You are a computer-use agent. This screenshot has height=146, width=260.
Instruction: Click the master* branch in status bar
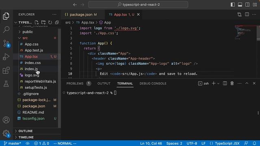click(13, 143)
